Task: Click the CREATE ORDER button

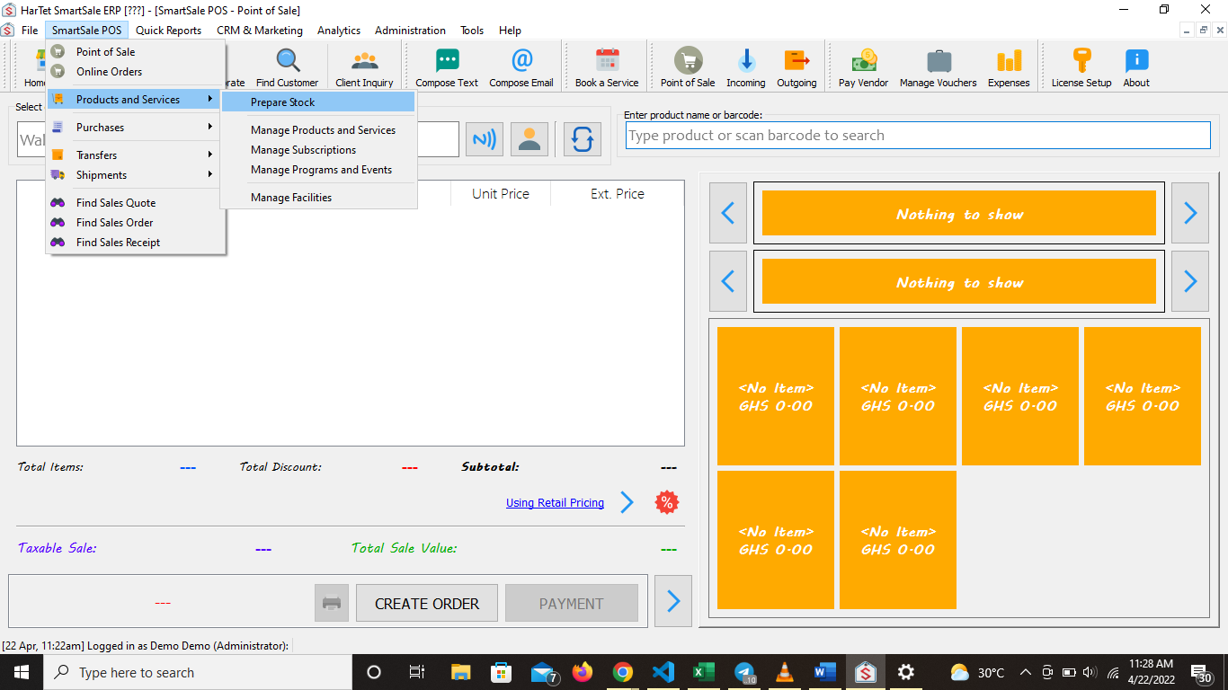Action: (427, 603)
